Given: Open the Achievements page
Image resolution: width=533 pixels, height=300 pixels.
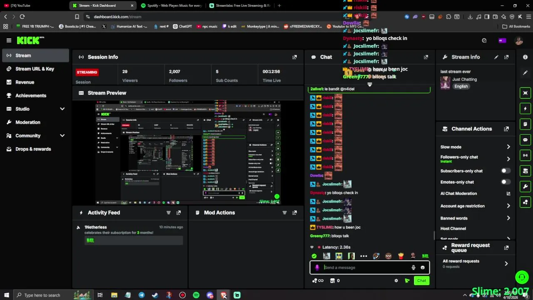Looking at the screenshot, I should pyautogui.click(x=35, y=95).
